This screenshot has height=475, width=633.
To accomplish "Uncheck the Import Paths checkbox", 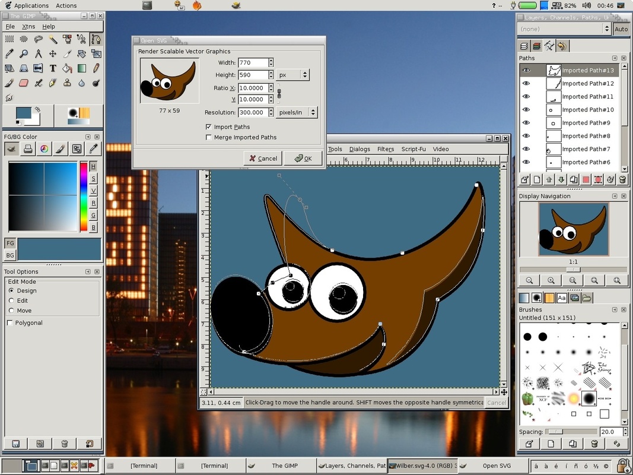I will (209, 126).
